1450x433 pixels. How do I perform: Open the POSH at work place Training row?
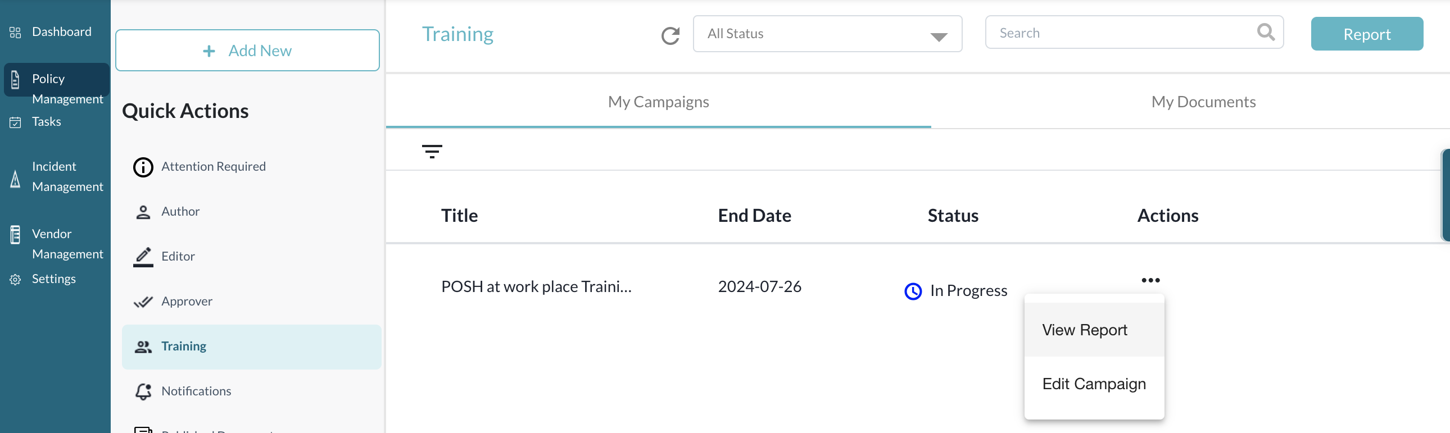tap(536, 287)
